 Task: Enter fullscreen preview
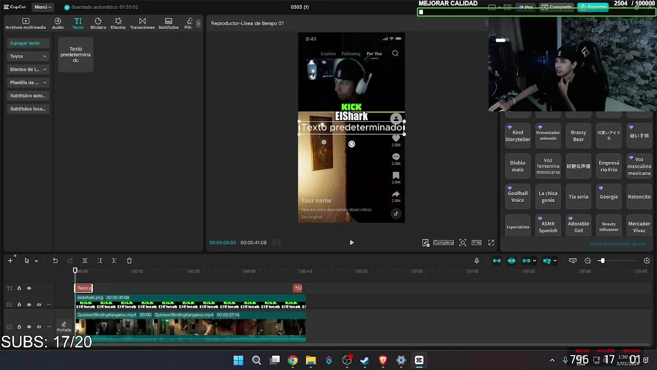[x=491, y=243]
